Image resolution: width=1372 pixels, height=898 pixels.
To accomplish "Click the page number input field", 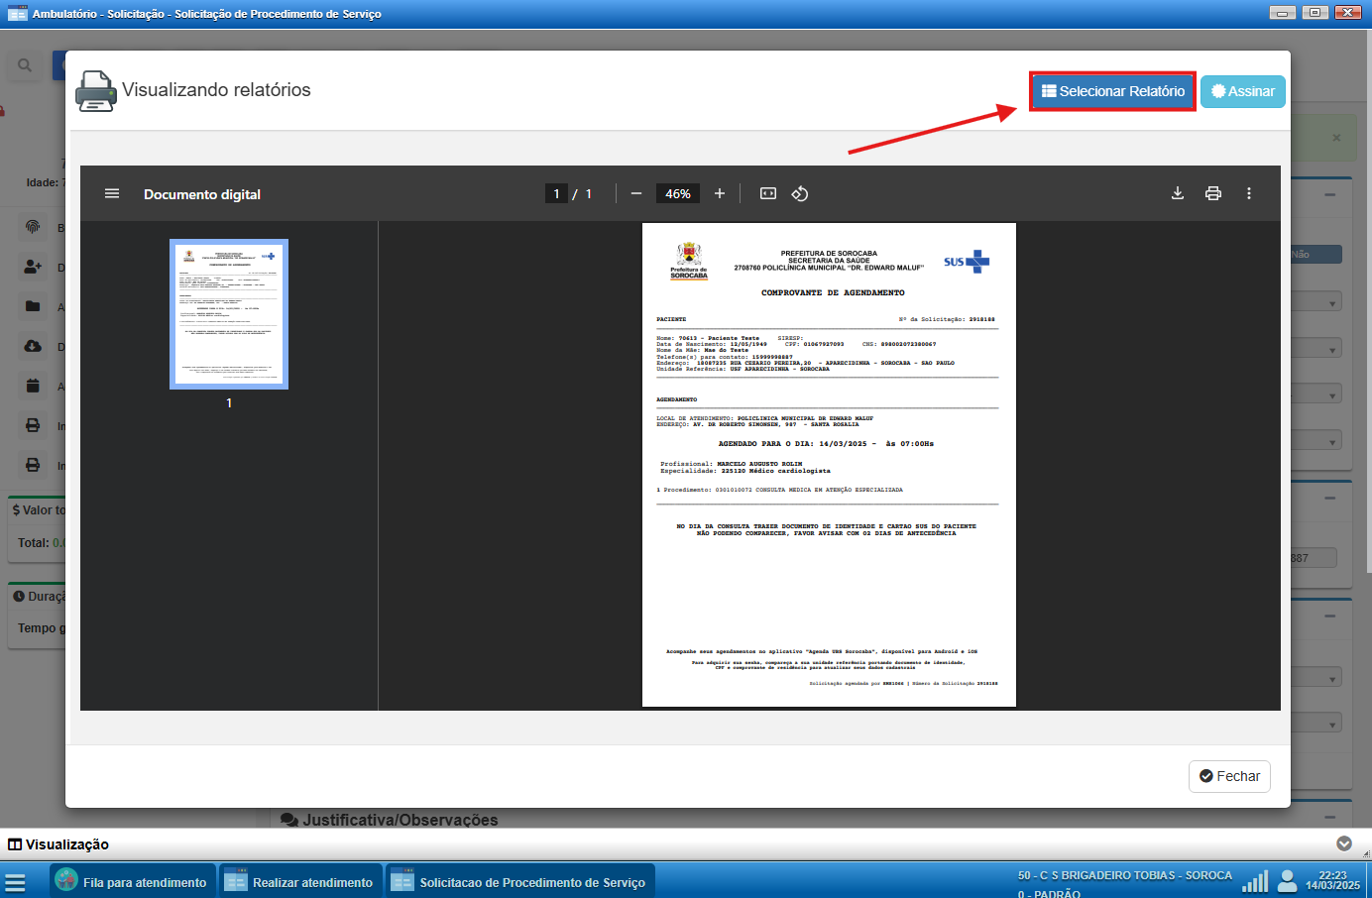I will [x=557, y=194].
